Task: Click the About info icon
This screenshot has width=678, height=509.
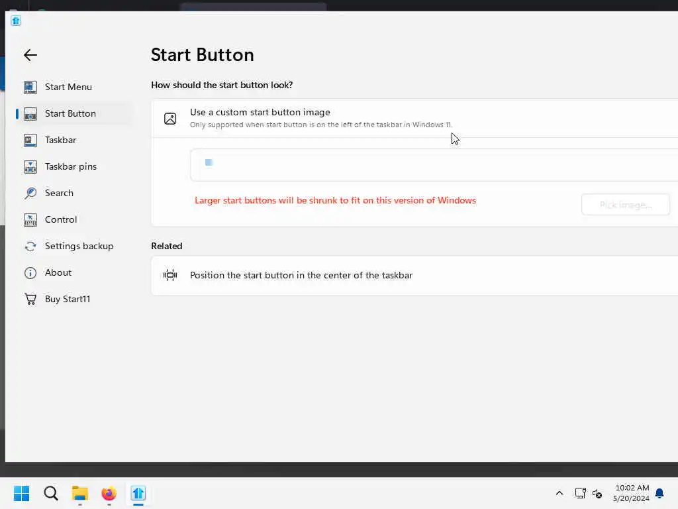Action: [30, 273]
